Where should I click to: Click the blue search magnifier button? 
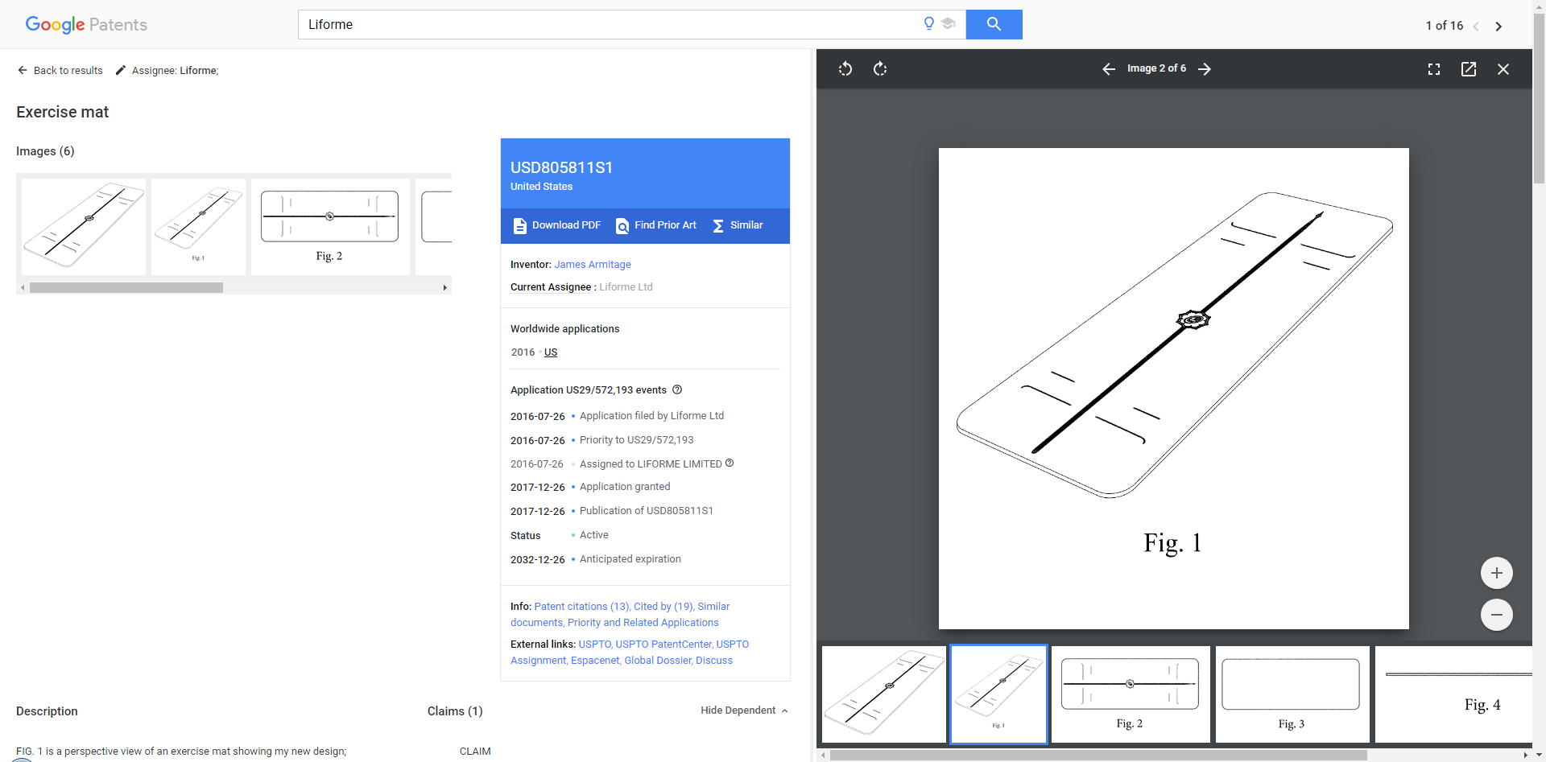coord(994,24)
